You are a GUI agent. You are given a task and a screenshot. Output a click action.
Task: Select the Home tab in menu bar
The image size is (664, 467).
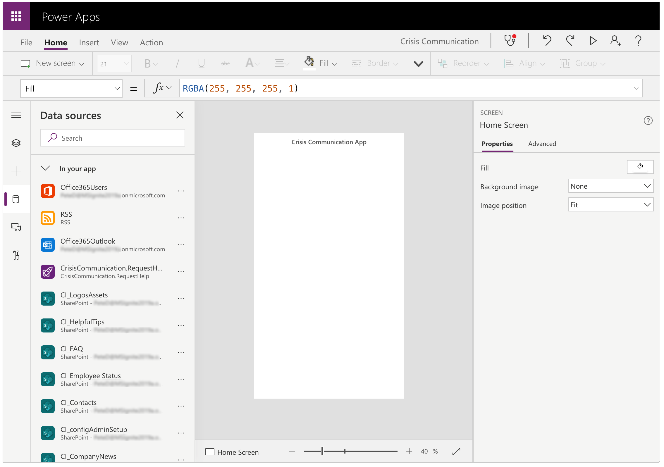coord(55,42)
